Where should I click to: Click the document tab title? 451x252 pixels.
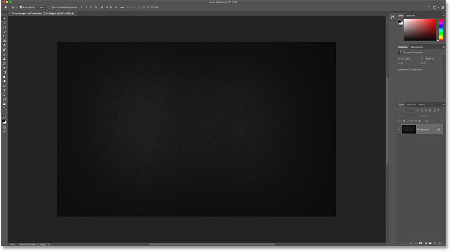[x=43, y=14]
